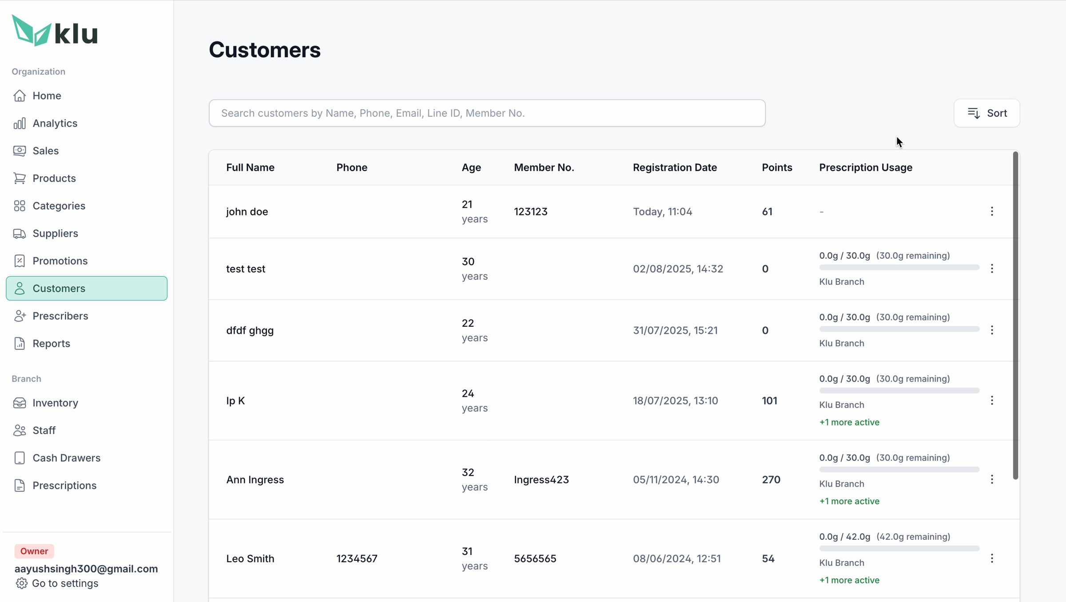This screenshot has width=1066, height=602.
Task: Click the Inventory box icon
Action: click(20, 403)
